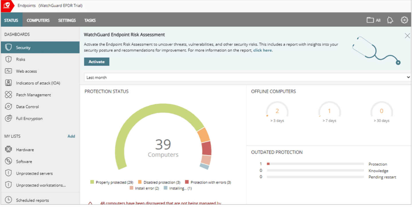Click the Risks shield icon
The width and height of the screenshot is (412, 207).
point(9,59)
